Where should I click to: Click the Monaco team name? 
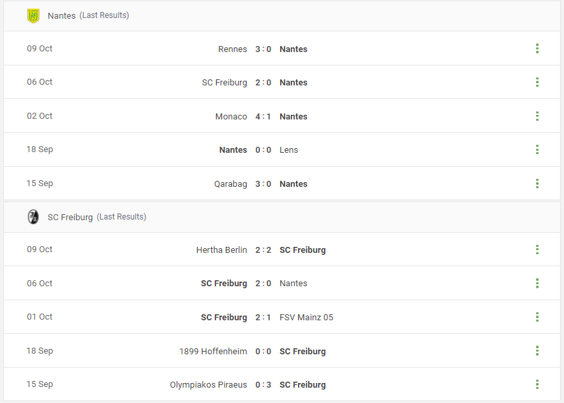tap(231, 116)
